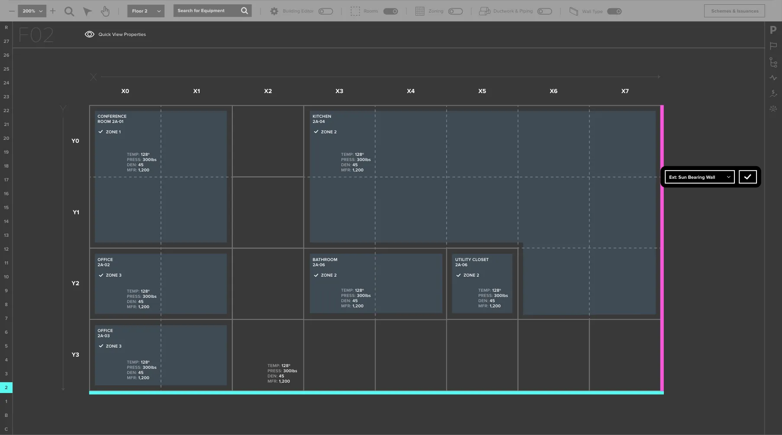Click the search magnifier in equipment search

[x=245, y=11]
